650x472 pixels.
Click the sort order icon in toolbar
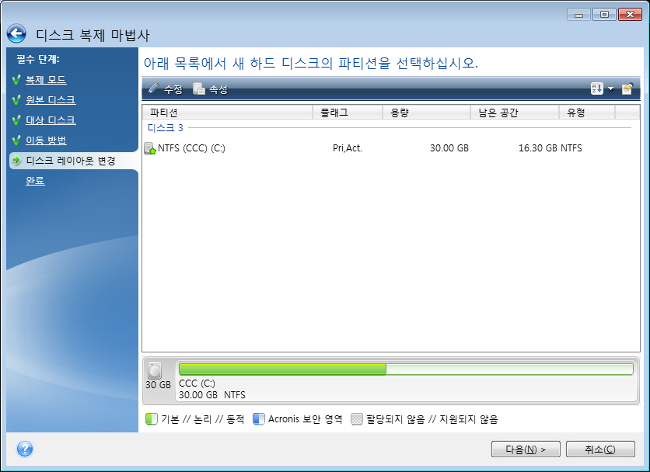pyautogui.click(x=597, y=88)
